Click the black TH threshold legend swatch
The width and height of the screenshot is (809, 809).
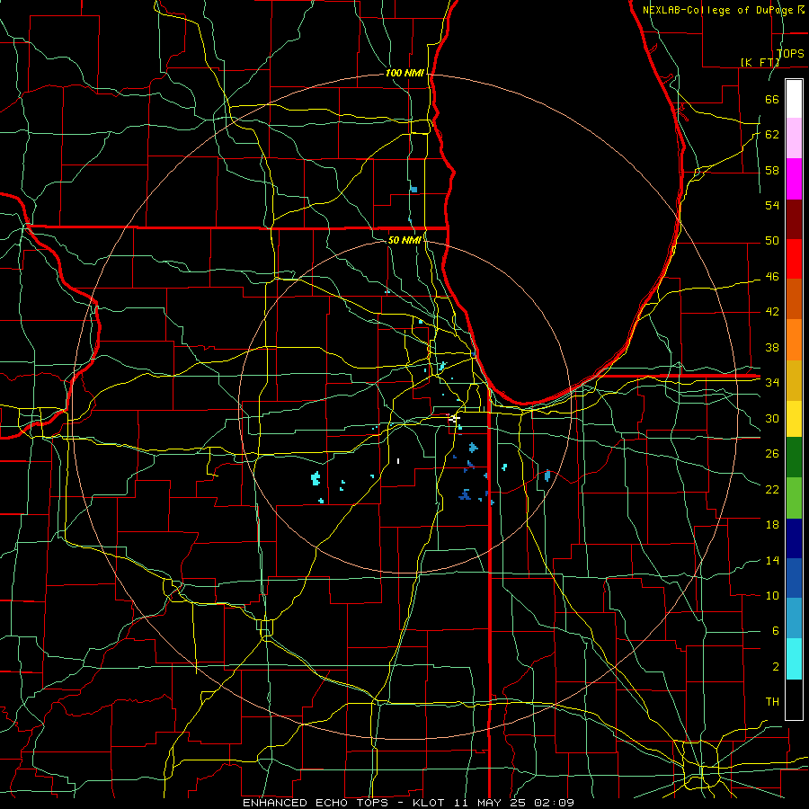point(794,699)
